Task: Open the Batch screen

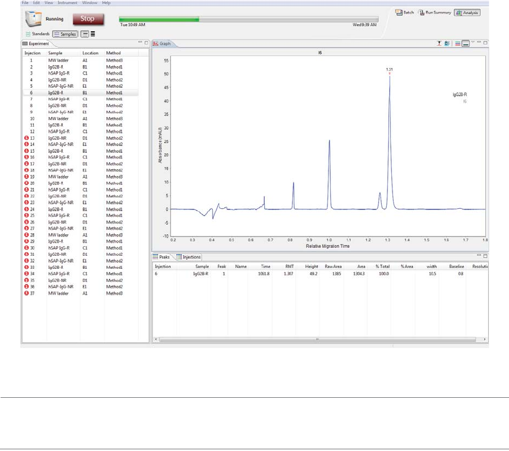Action: pyautogui.click(x=404, y=12)
